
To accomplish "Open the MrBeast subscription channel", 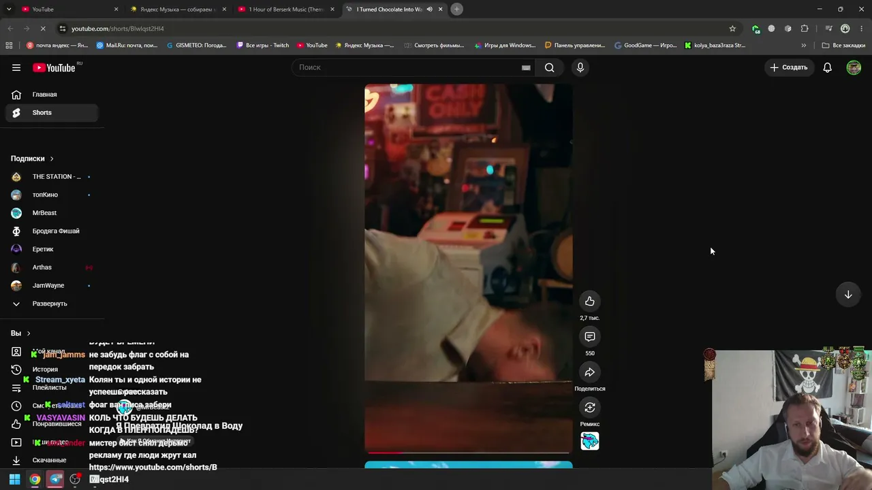I will pos(52,213).
